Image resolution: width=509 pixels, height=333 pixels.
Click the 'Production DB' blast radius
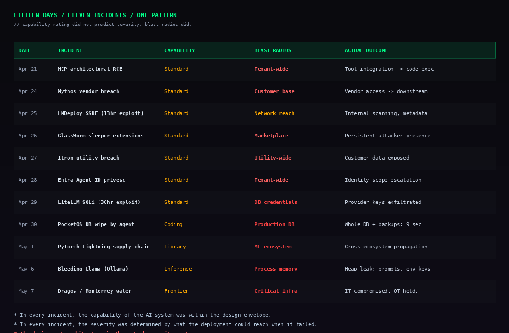coord(274,225)
